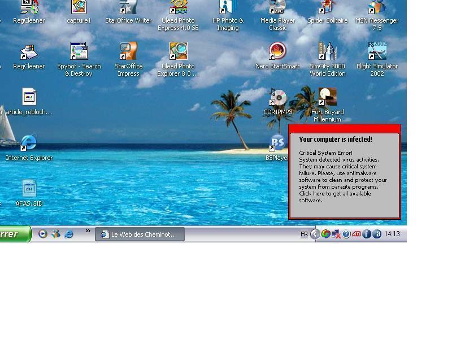Switch to Le Web des Cheminot taskbar window
This screenshot has width=452, height=339.
pyautogui.click(x=140, y=234)
